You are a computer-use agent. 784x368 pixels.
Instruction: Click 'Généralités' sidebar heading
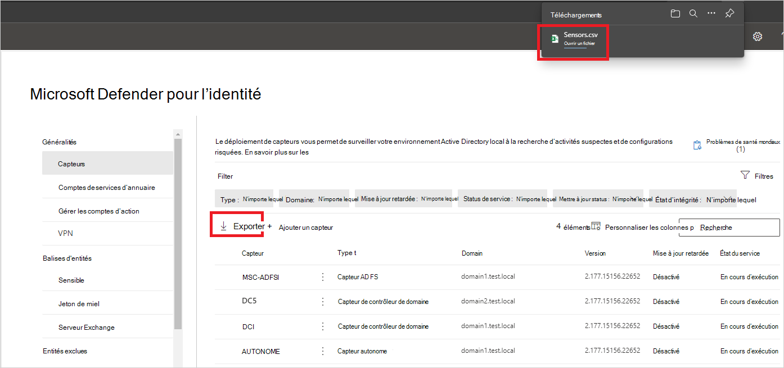tap(60, 142)
